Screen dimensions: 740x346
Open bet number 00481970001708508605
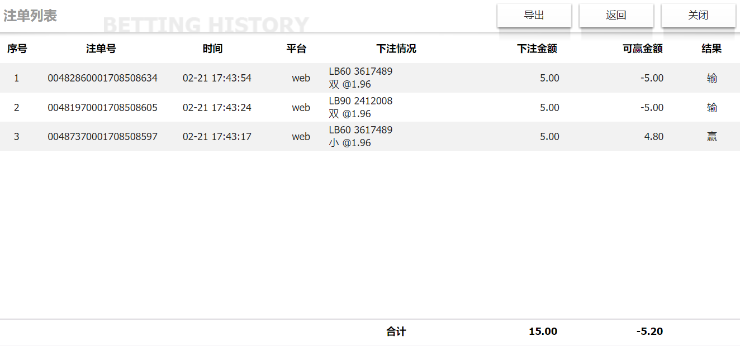[x=103, y=108]
